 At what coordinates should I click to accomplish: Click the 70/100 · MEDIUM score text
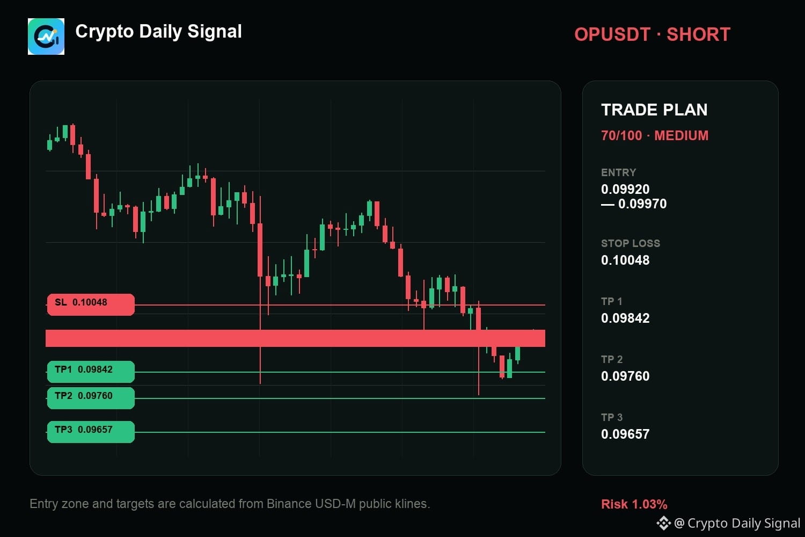coord(655,135)
